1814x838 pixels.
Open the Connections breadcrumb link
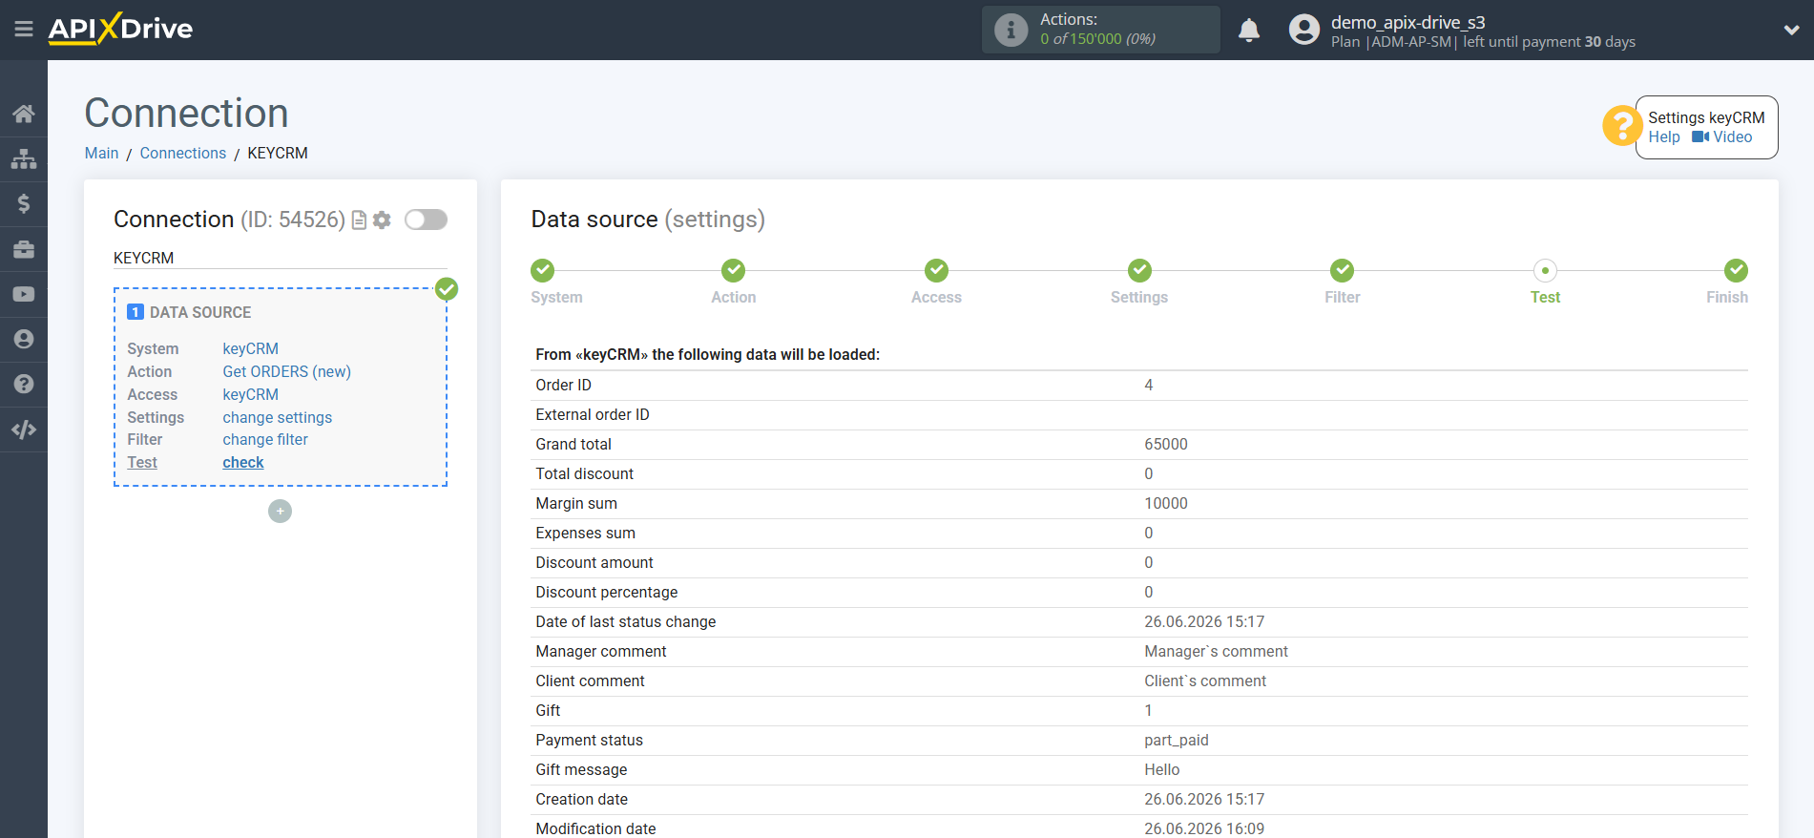coord(183,153)
